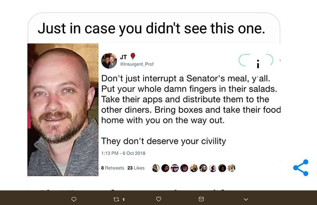Click the third liker avatar wearing a hat

click(175, 168)
